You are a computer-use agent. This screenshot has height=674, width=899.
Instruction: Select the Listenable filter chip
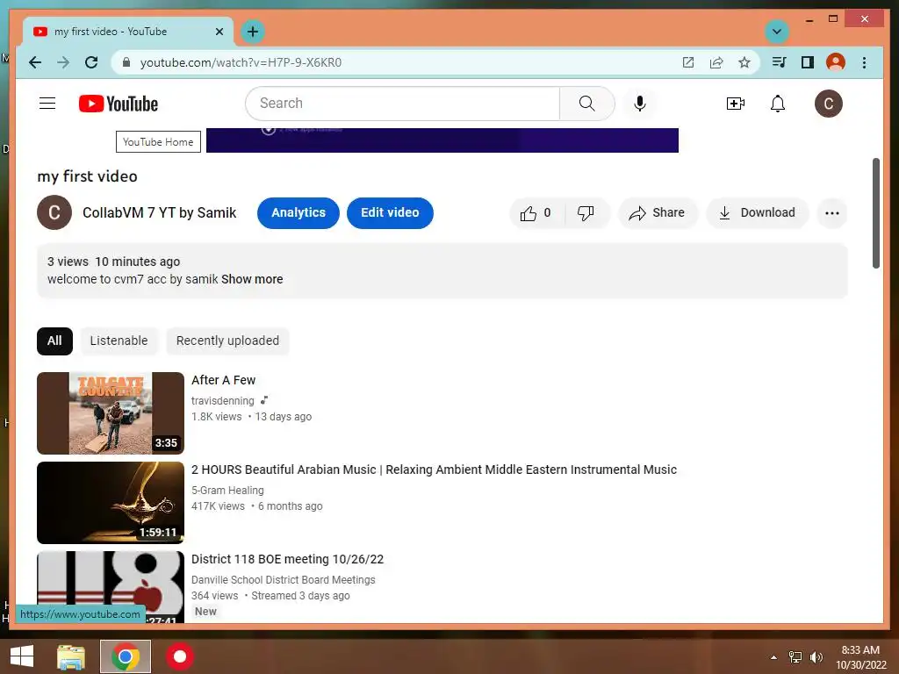click(x=119, y=341)
